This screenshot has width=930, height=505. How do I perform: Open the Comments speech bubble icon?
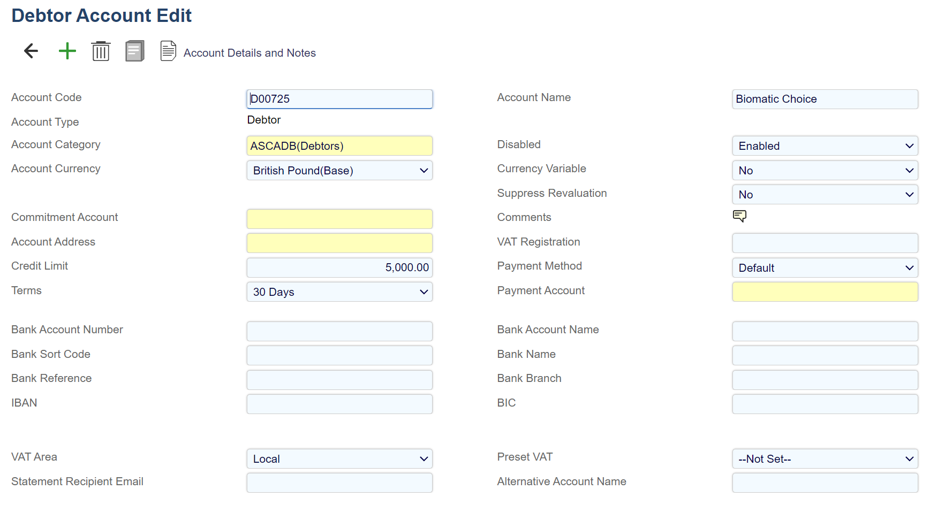(739, 216)
